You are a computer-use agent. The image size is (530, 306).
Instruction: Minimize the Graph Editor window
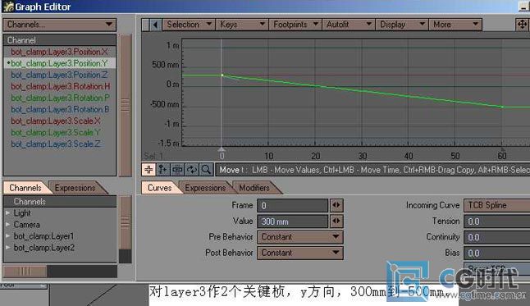pyautogui.click(x=524, y=7)
